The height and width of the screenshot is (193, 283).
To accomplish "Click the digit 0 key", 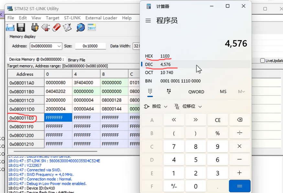I will [x=196, y=186].
